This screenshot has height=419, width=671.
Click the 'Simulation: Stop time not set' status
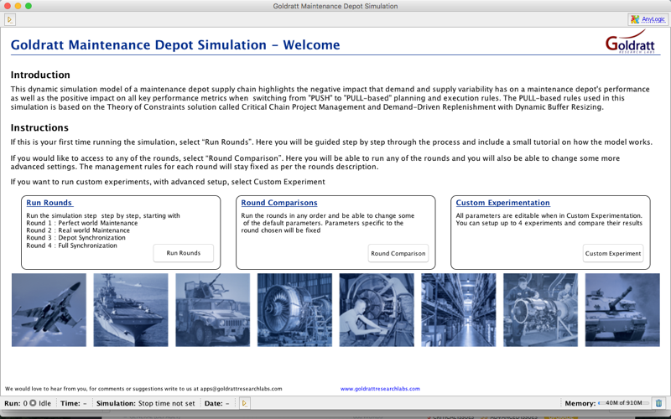(x=145, y=403)
